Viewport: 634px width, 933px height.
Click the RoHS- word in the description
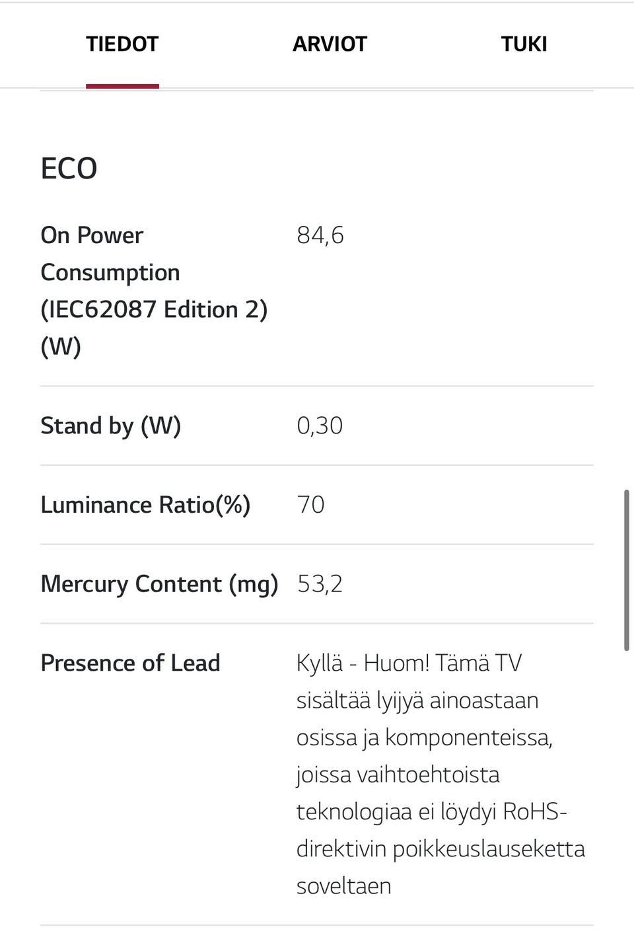click(x=535, y=811)
